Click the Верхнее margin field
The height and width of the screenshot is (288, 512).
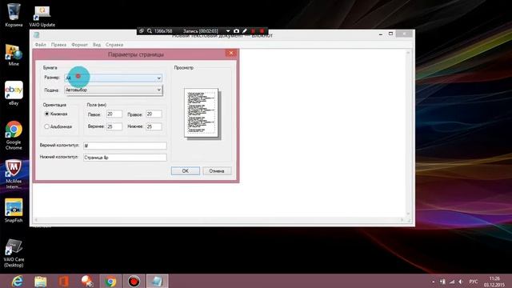(x=114, y=126)
